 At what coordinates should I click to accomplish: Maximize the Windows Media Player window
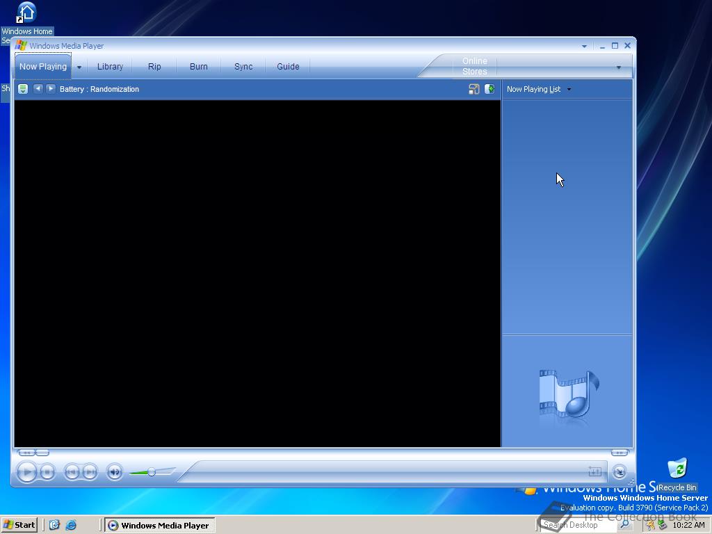coord(615,46)
